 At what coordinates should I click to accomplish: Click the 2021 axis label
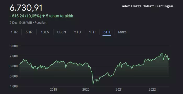pos(119,90)
